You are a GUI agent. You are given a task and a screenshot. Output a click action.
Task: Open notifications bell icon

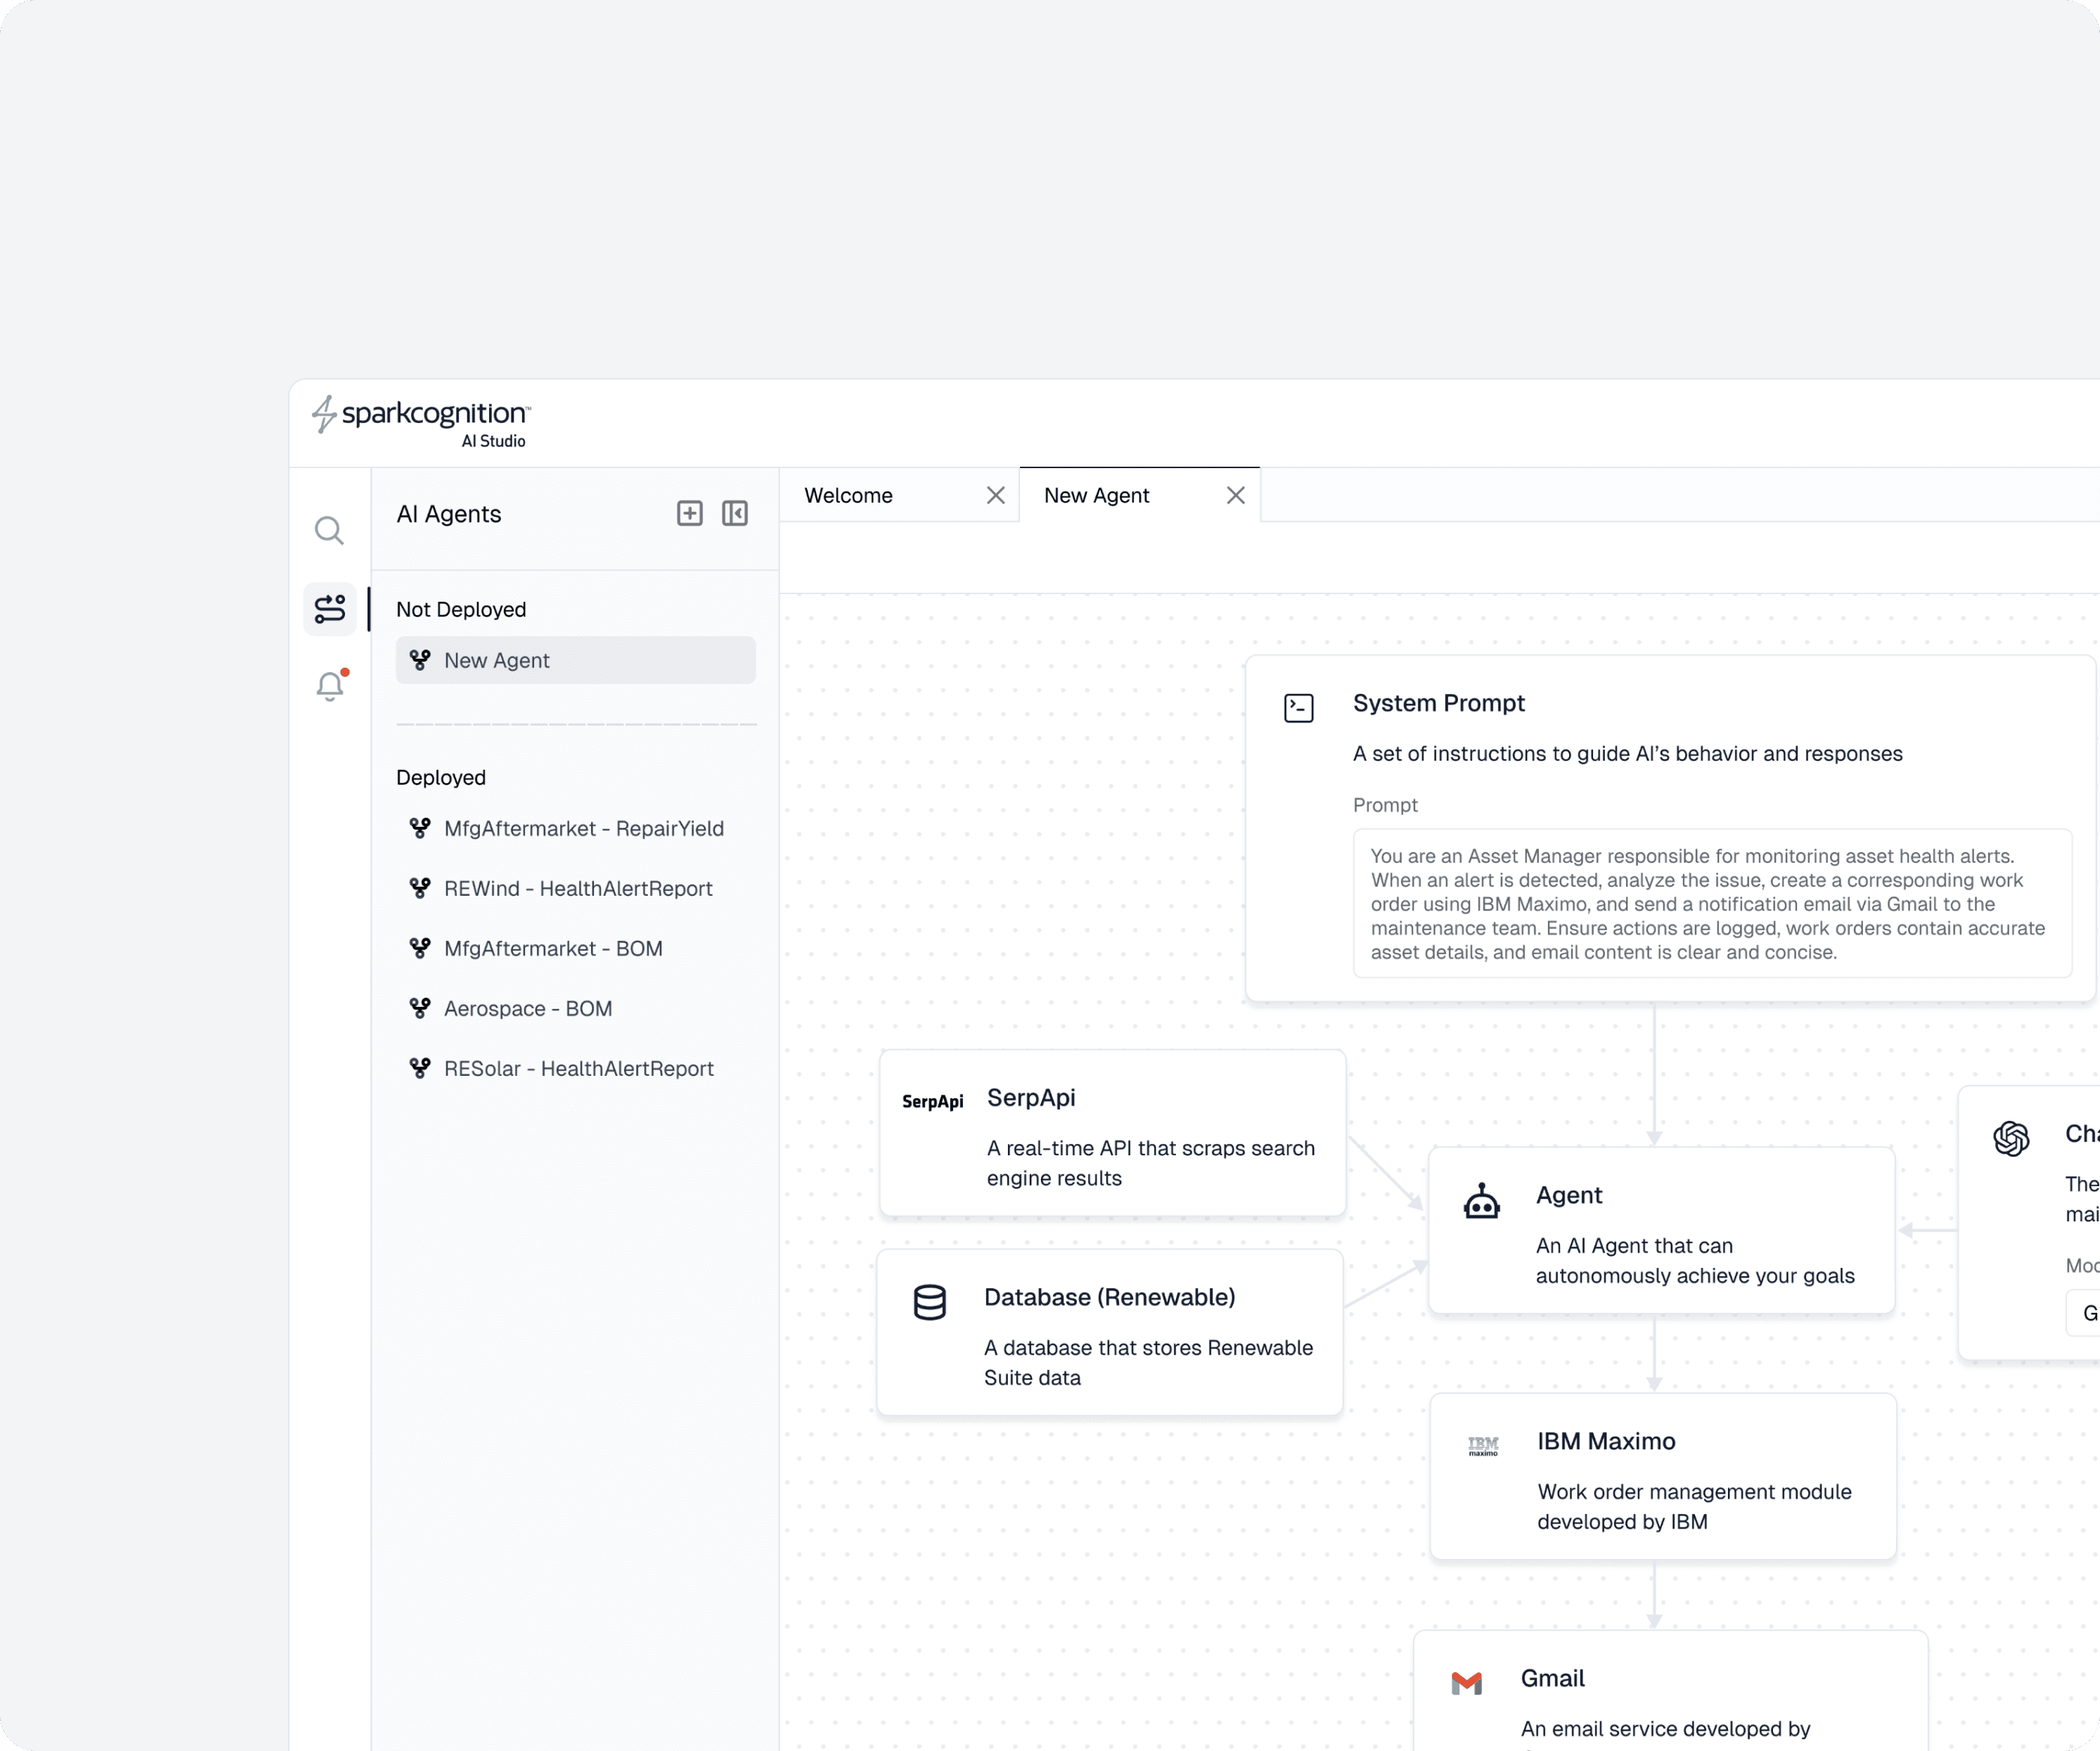tap(330, 686)
